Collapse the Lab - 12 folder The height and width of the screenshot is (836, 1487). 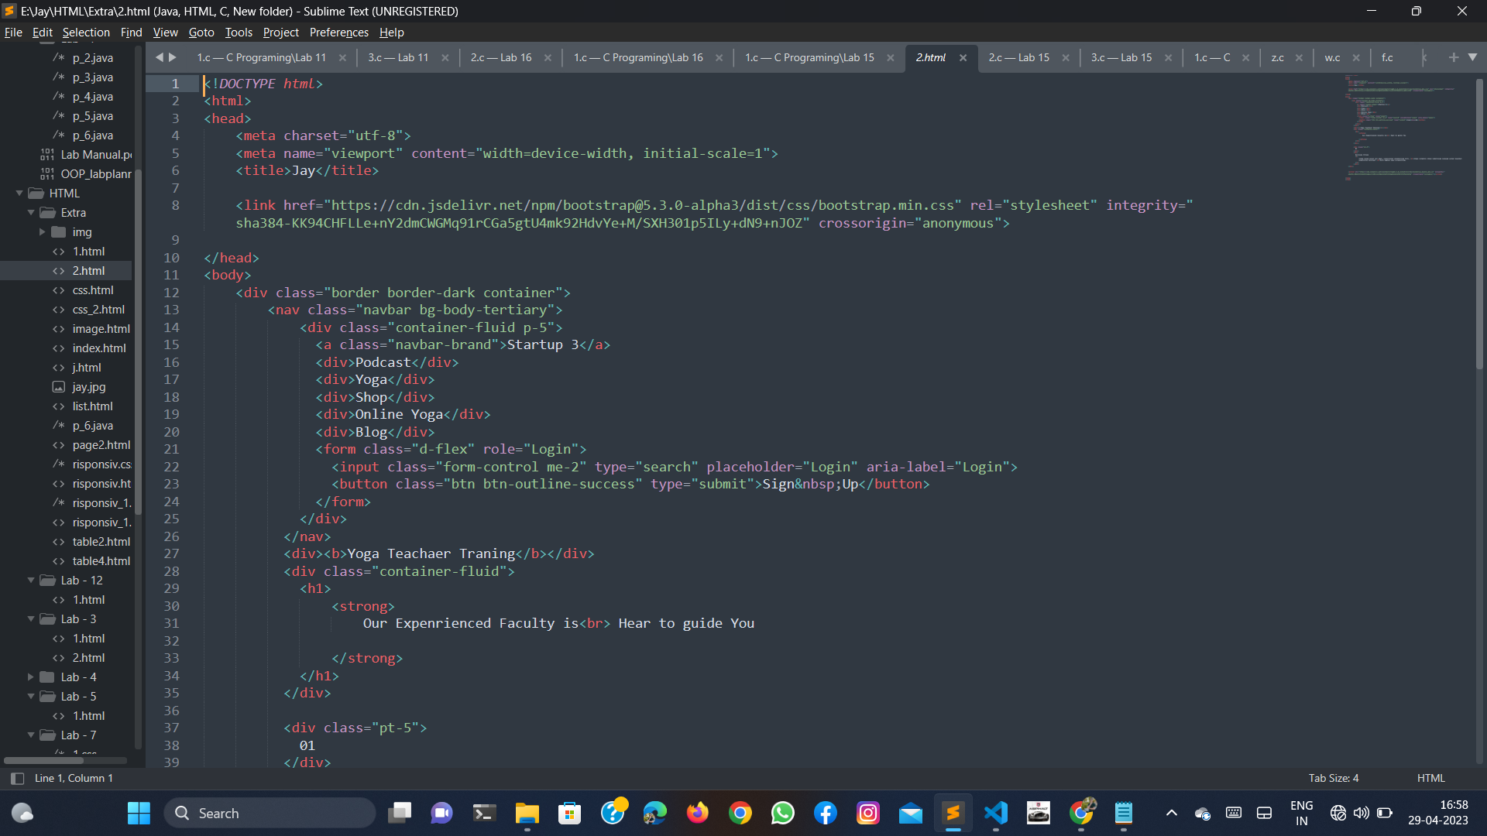[x=31, y=581]
